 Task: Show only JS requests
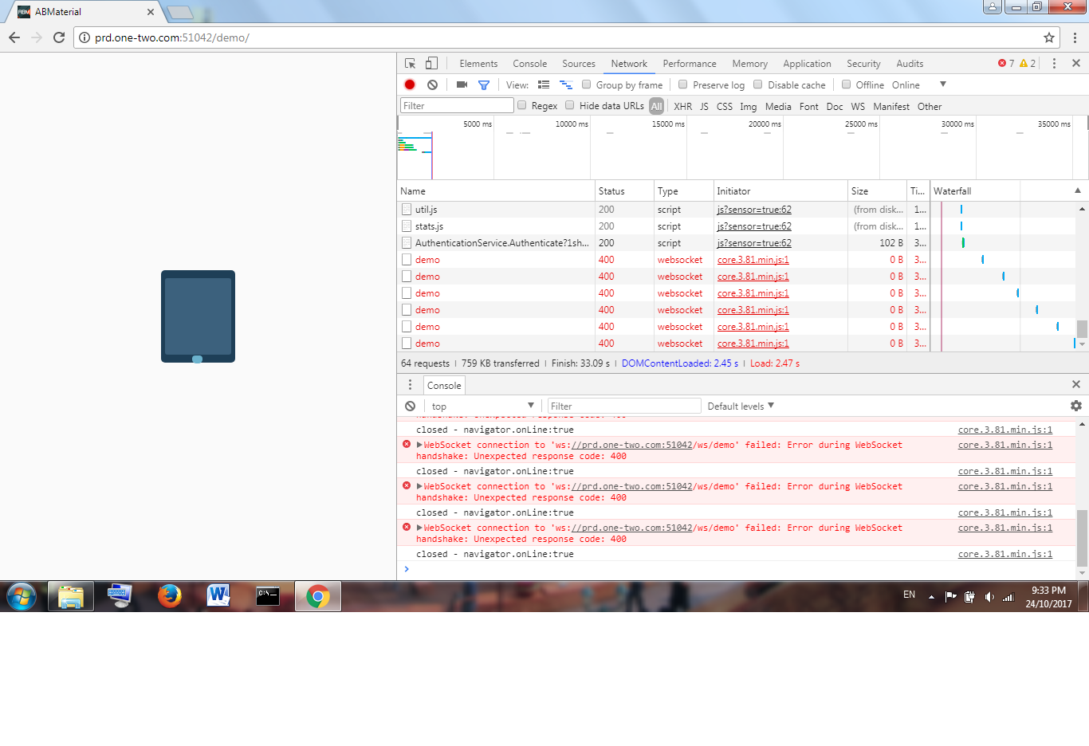coord(704,106)
